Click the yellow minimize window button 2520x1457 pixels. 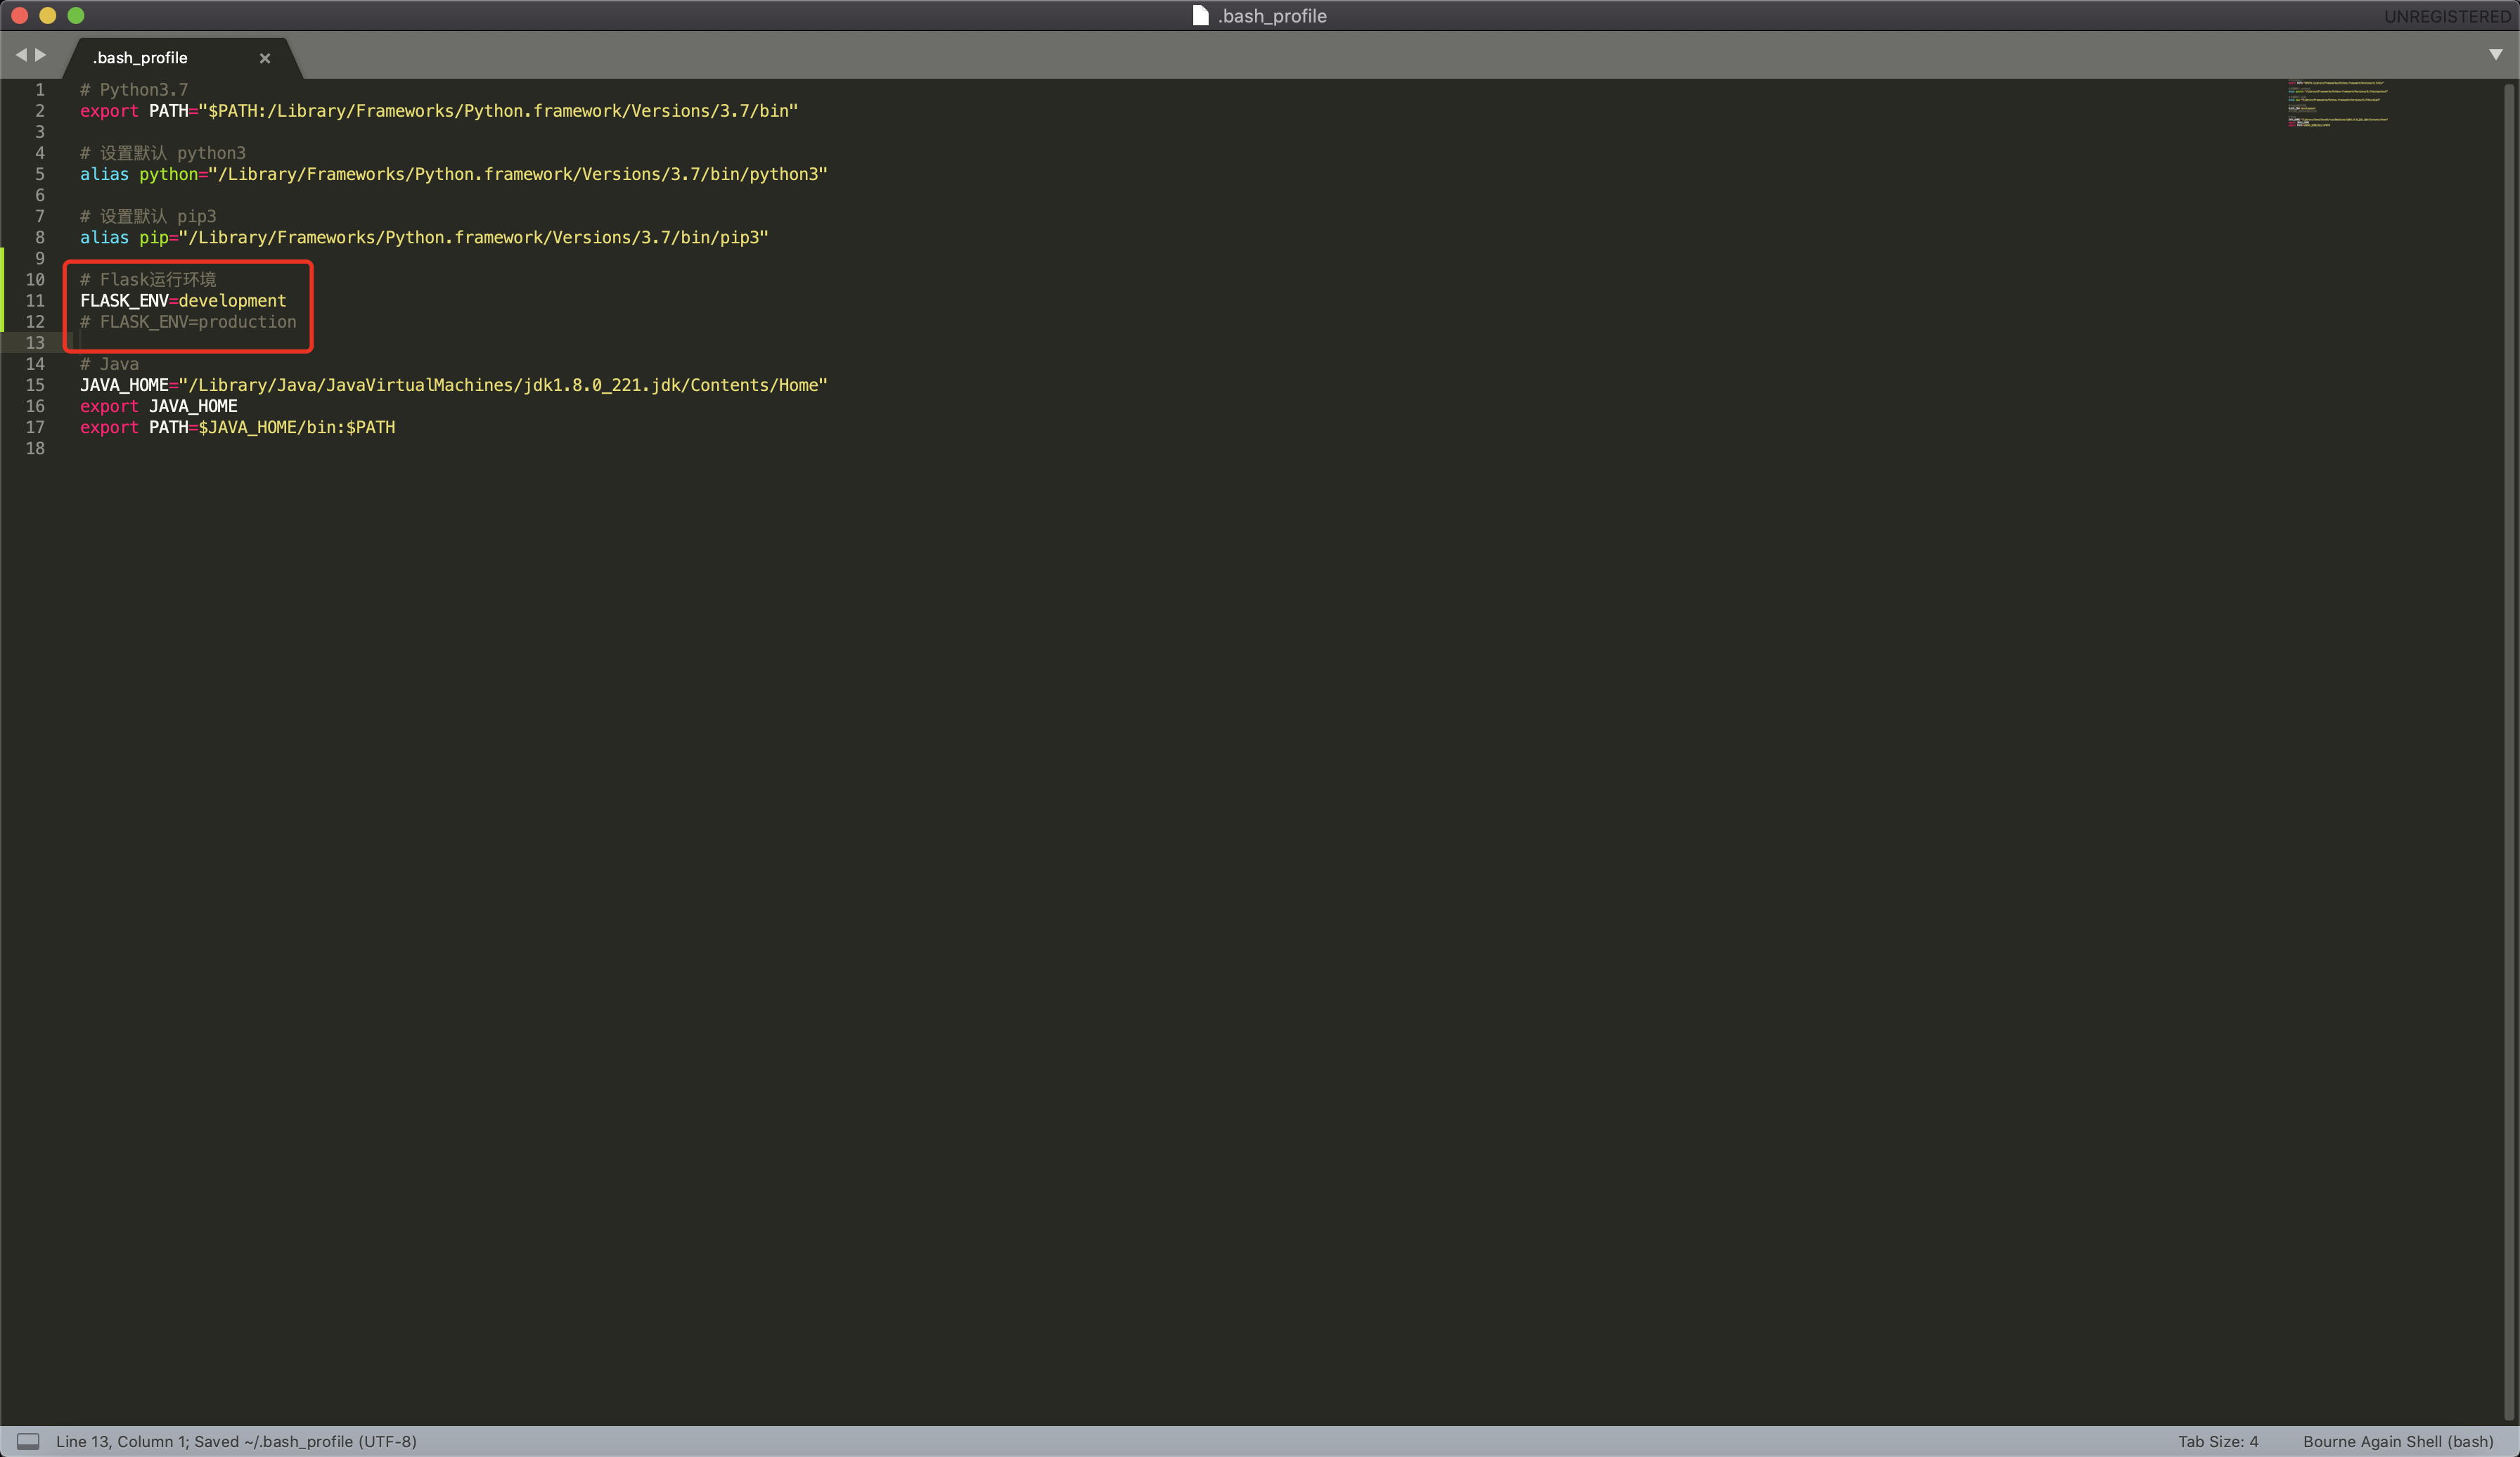point(47,15)
